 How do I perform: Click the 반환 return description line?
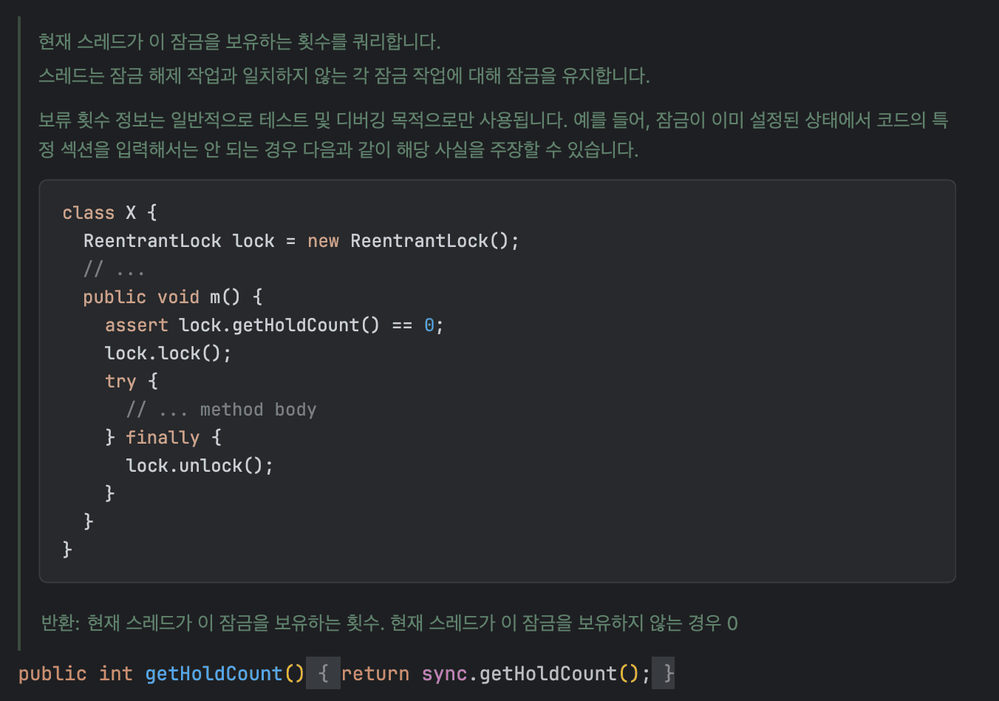point(389,623)
